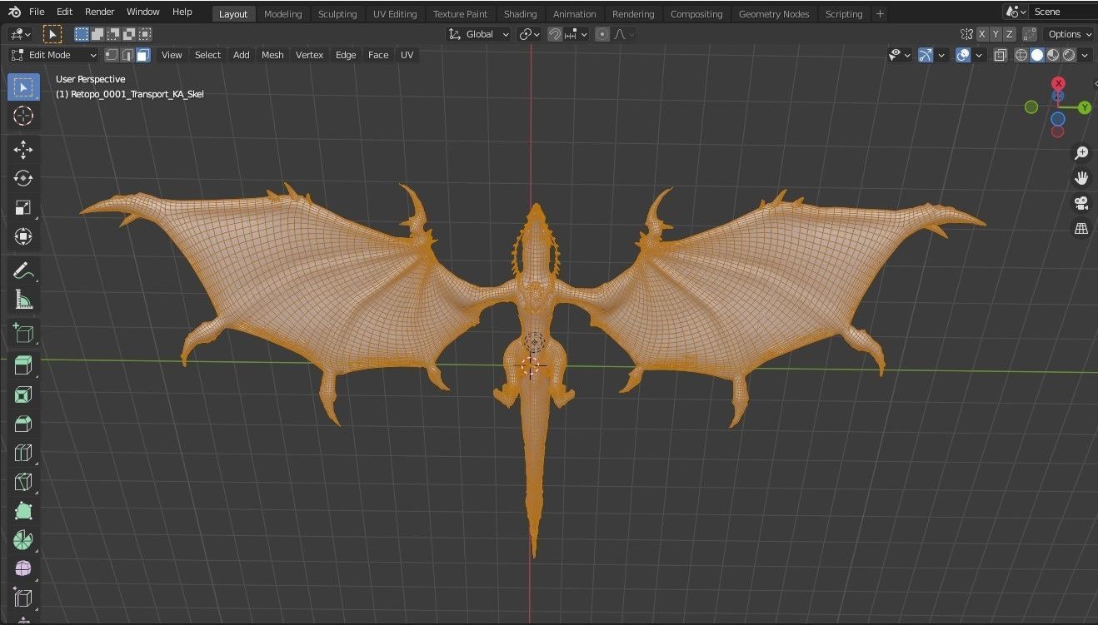Toggle show gizmo button
Screen dimensions: 1098x625
pyautogui.click(x=926, y=55)
